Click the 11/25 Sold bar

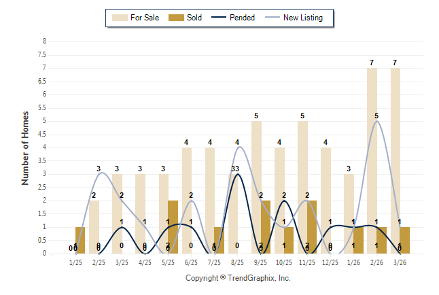312,227
